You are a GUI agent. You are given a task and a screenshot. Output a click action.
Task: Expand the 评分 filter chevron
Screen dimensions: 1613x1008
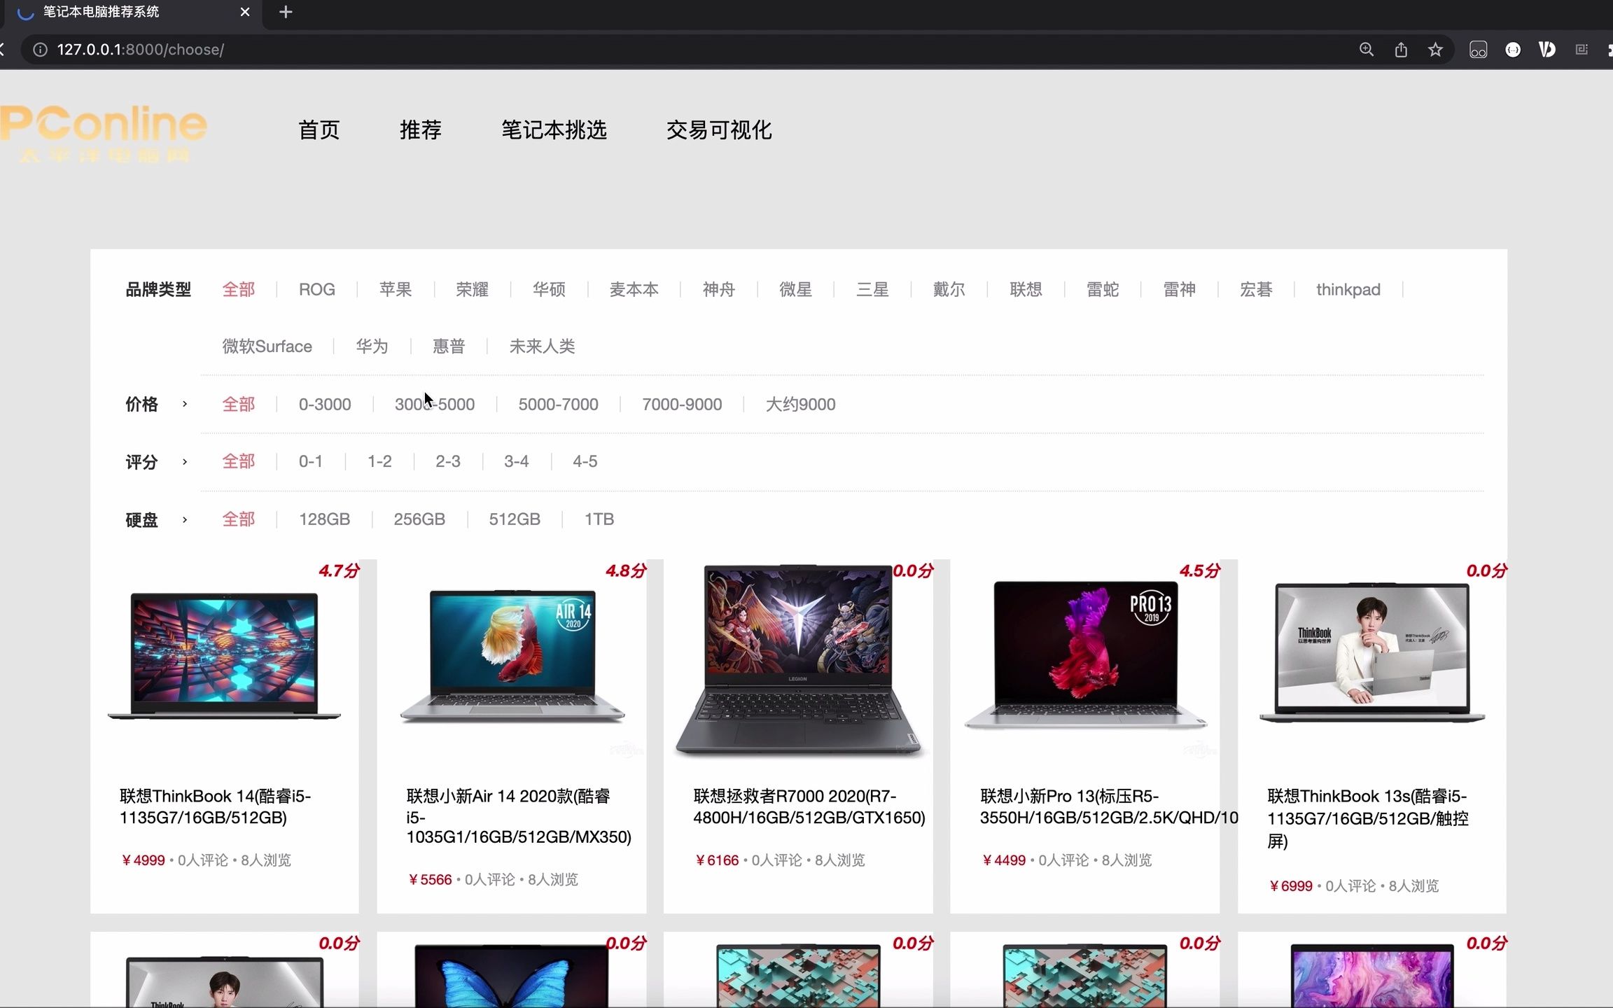(185, 462)
